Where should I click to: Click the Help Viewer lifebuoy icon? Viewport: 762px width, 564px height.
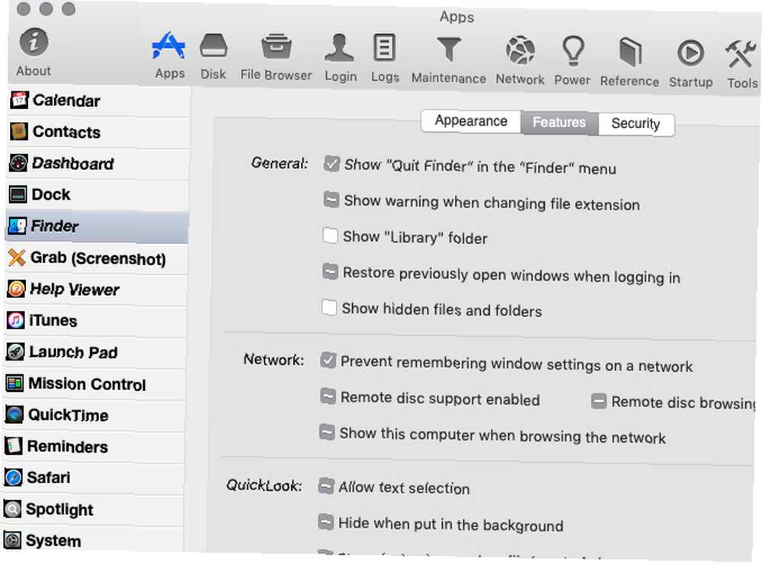(16, 289)
